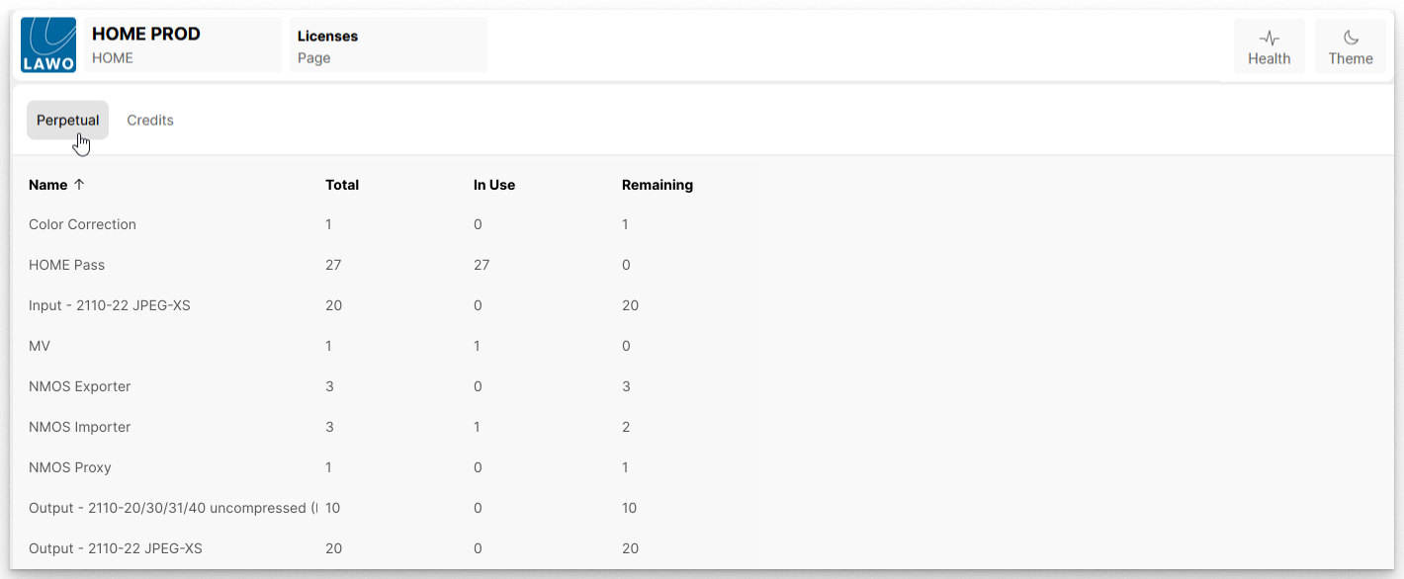Toggle the Theme moon icon
The height and width of the screenshot is (579, 1404).
(1351, 38)
